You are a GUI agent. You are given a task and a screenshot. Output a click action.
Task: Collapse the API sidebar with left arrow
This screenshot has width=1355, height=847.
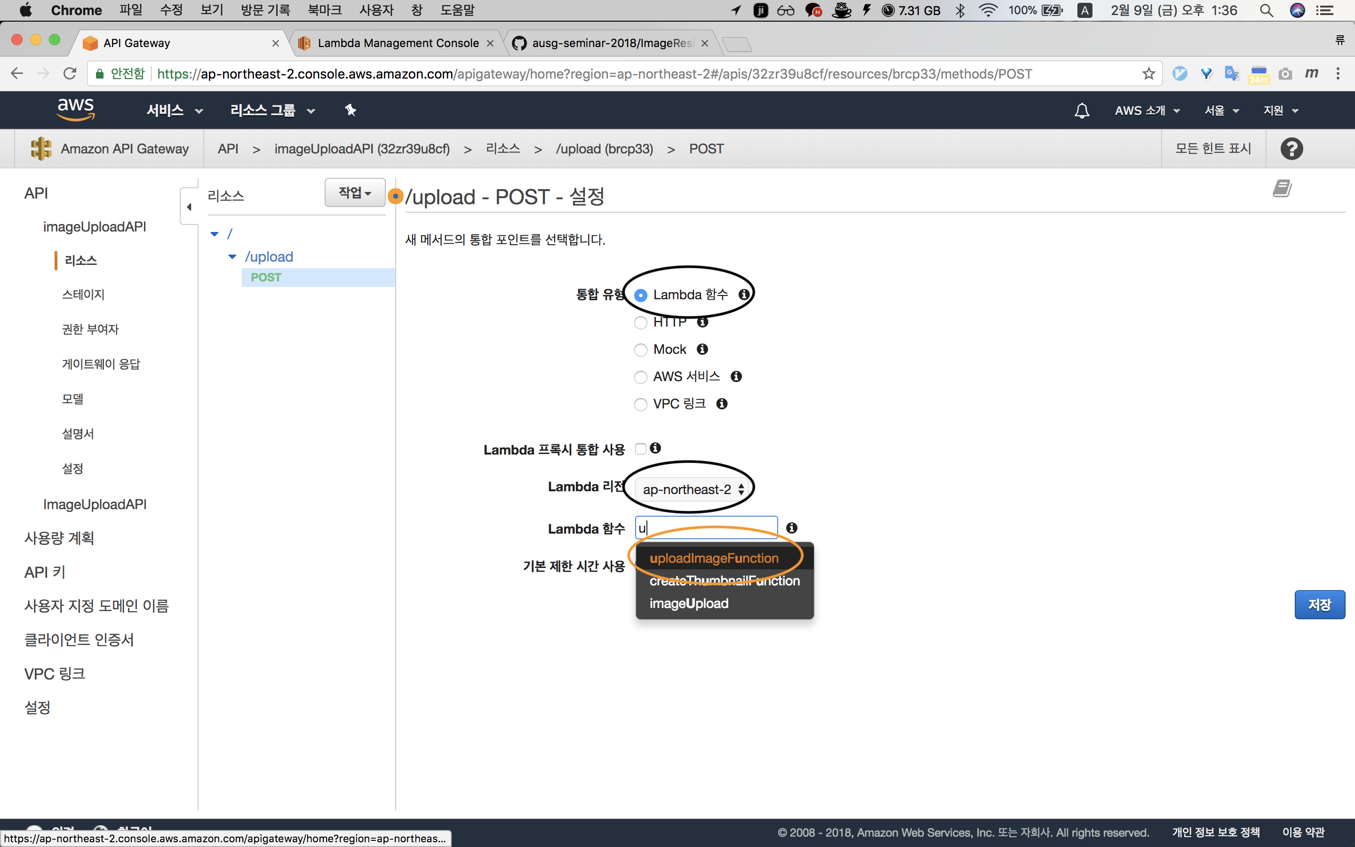tap(189, 207)
